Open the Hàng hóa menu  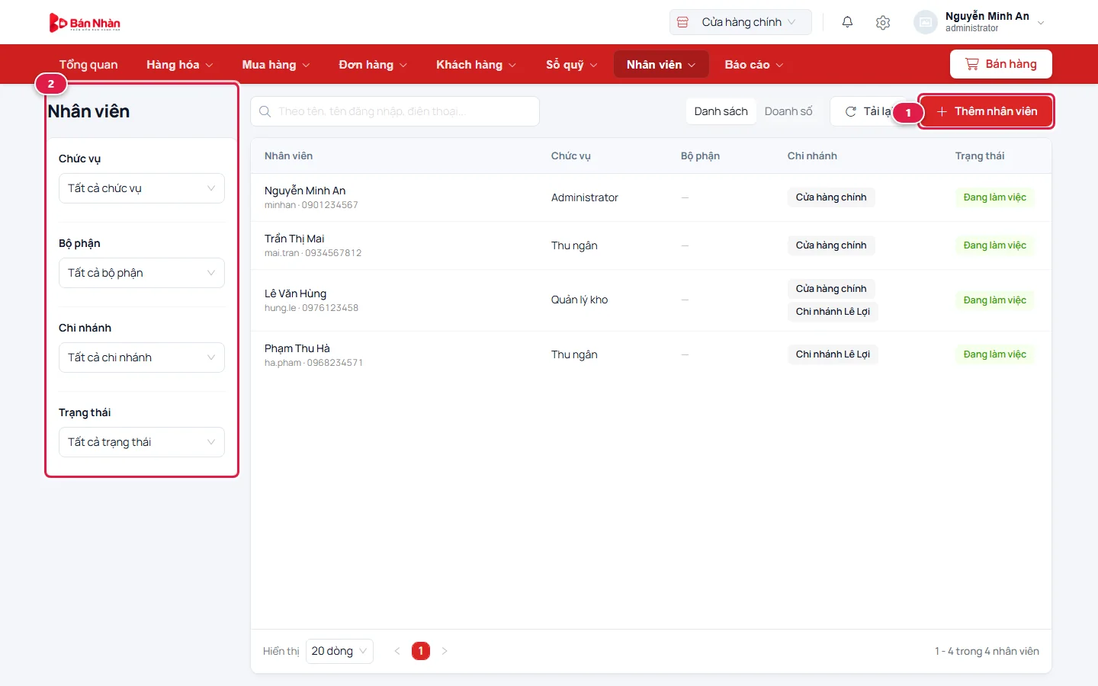pos(179,65)
